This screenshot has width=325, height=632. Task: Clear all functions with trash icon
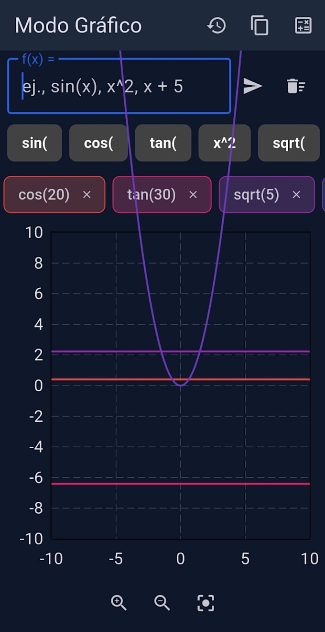click(x=296, y=86)
